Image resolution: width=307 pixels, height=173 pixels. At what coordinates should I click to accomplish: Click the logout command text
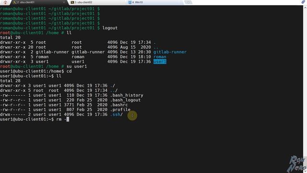click(110, 28)
